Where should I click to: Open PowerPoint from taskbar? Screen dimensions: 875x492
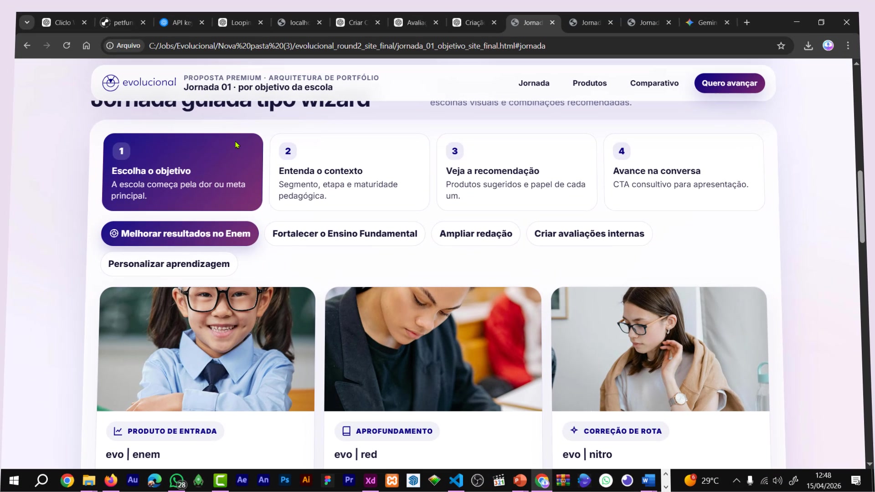pyautogui.click(x=520, y=480)
